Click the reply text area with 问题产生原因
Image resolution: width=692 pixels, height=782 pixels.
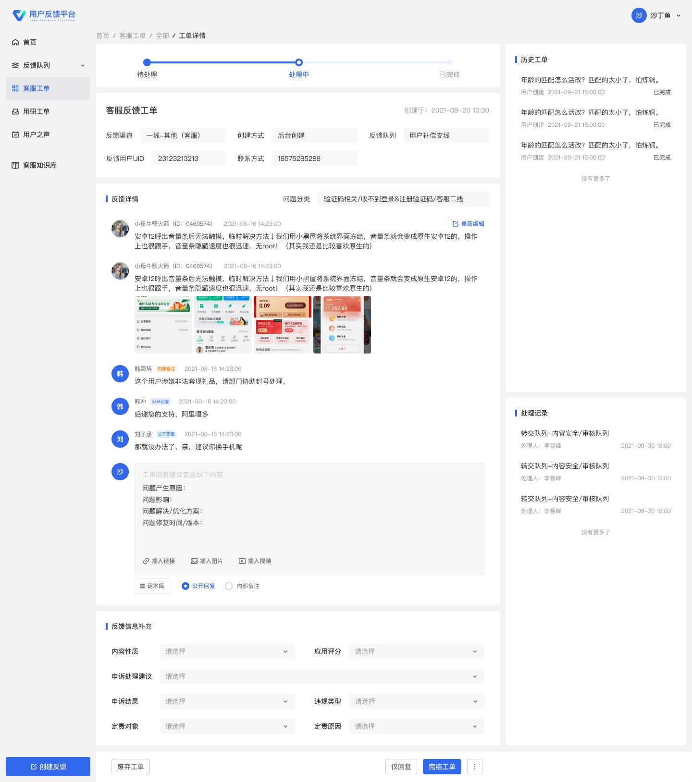pyautogui.click(x=309, y=519)
